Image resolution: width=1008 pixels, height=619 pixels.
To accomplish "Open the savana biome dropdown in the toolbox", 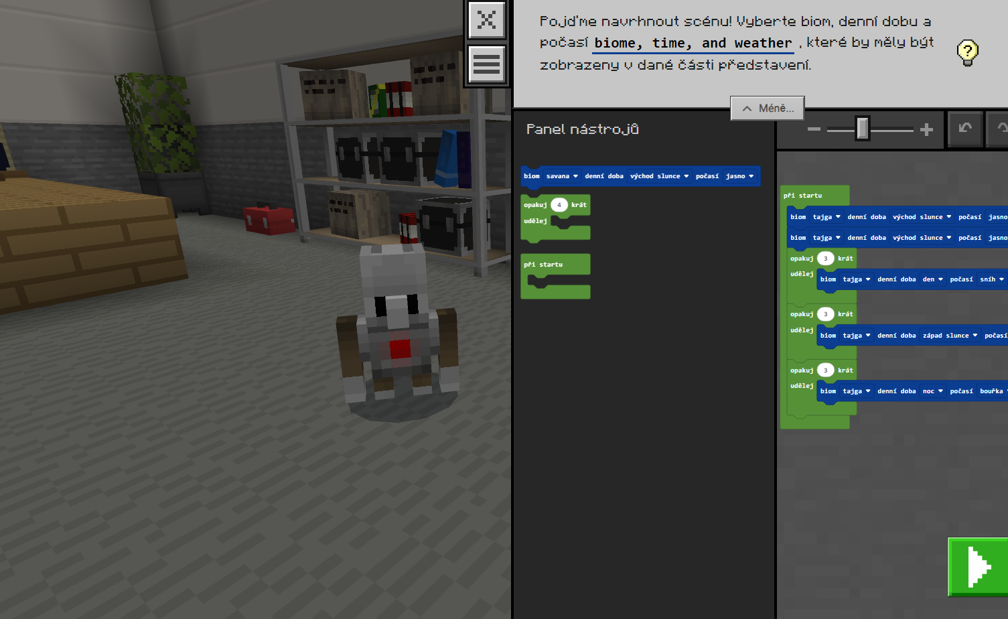I will pos(562,176).
